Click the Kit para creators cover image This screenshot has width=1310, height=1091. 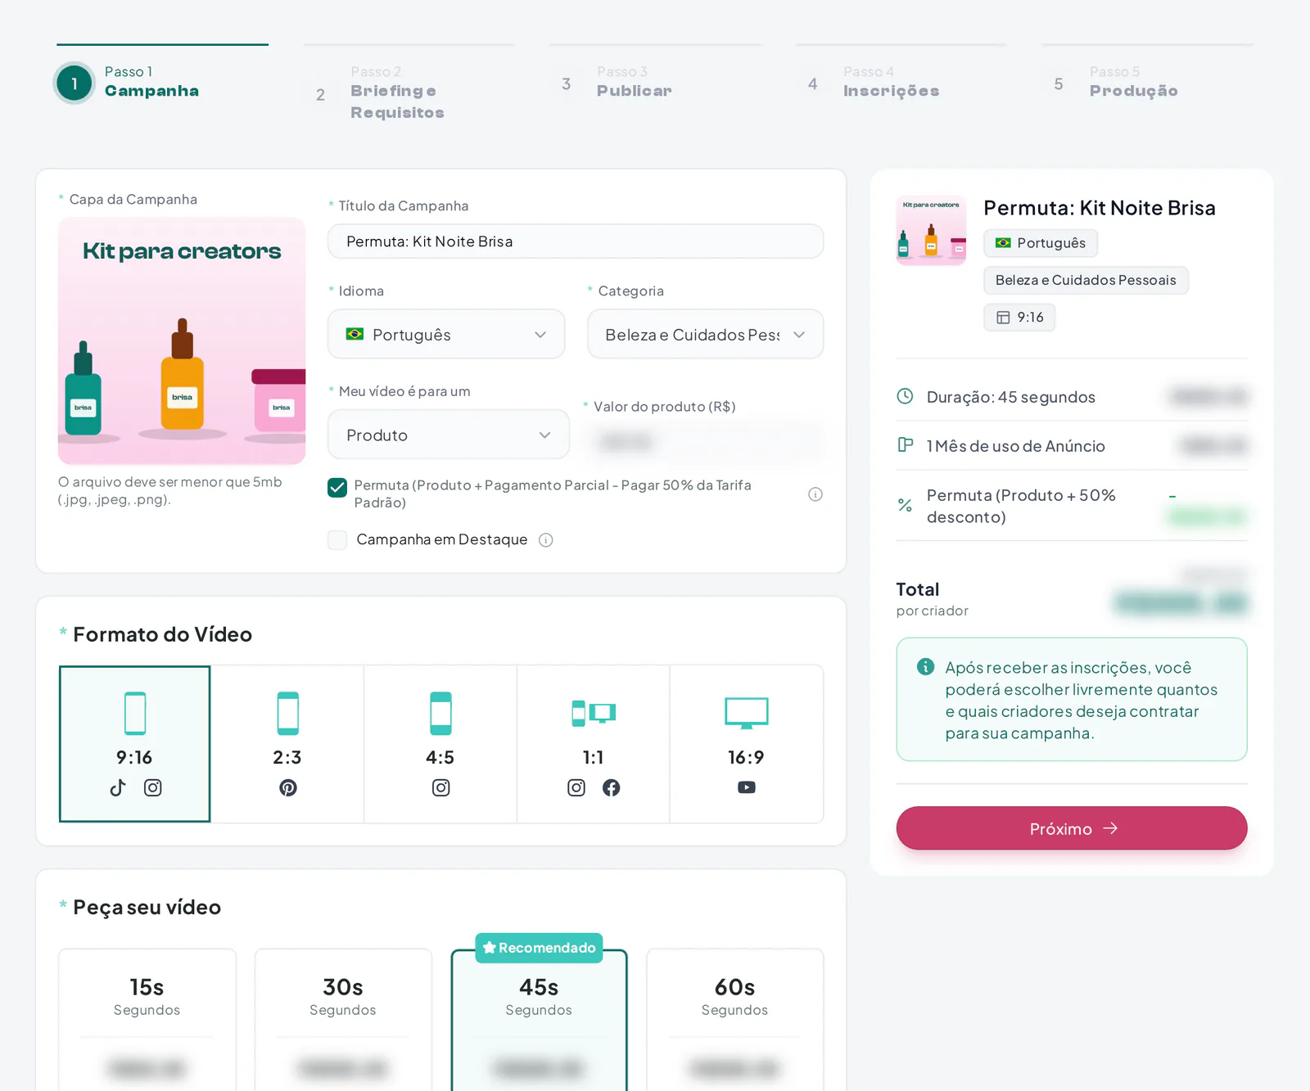point(182,340)
